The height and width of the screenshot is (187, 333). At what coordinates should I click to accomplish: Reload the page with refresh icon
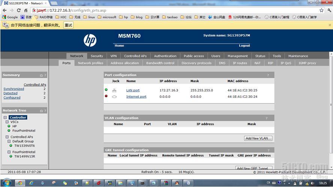pos(19,10)
